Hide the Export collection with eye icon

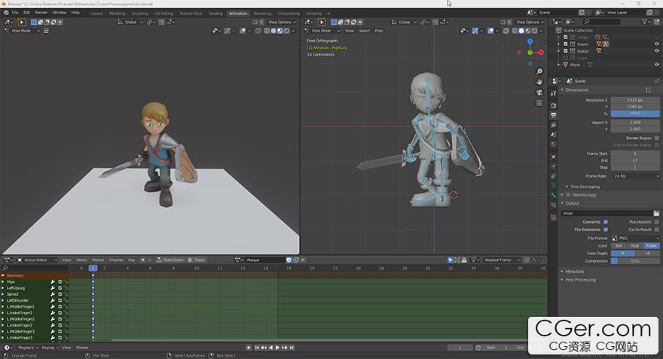coord(657,44)
